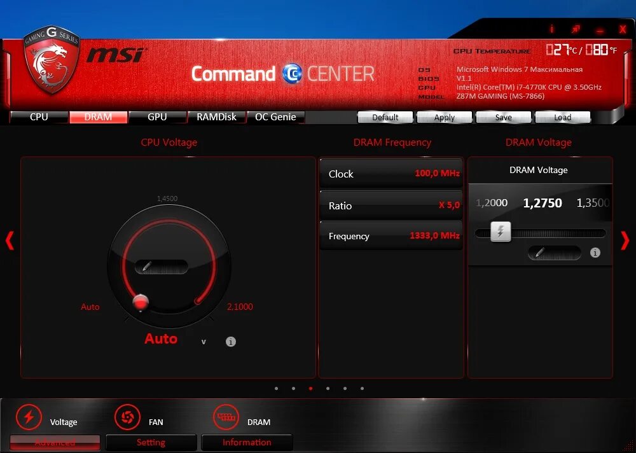
Task: Click the MSI dragon shield logo
Action: click(x=51, y=60)
